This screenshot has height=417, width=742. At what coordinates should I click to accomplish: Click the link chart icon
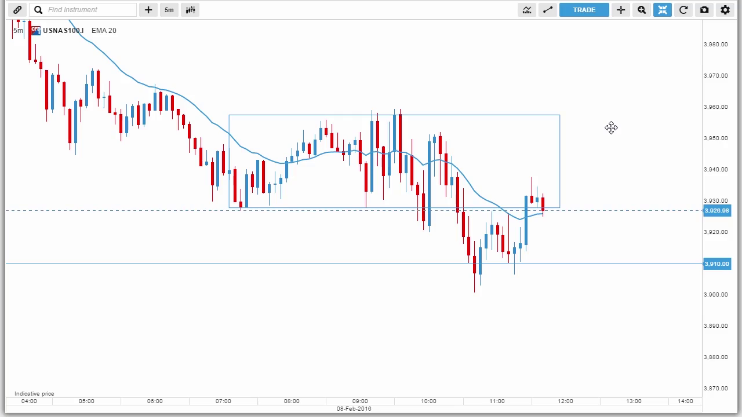click(17, 10)
